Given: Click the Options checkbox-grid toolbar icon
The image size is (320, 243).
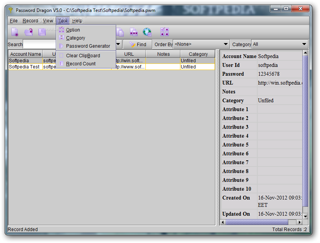Looking at the screenshot, I should point(165,32).
